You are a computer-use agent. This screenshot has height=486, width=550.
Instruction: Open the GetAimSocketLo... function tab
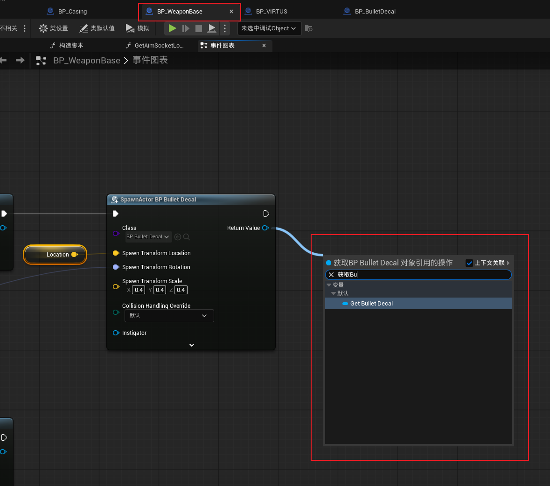[154, 45]
